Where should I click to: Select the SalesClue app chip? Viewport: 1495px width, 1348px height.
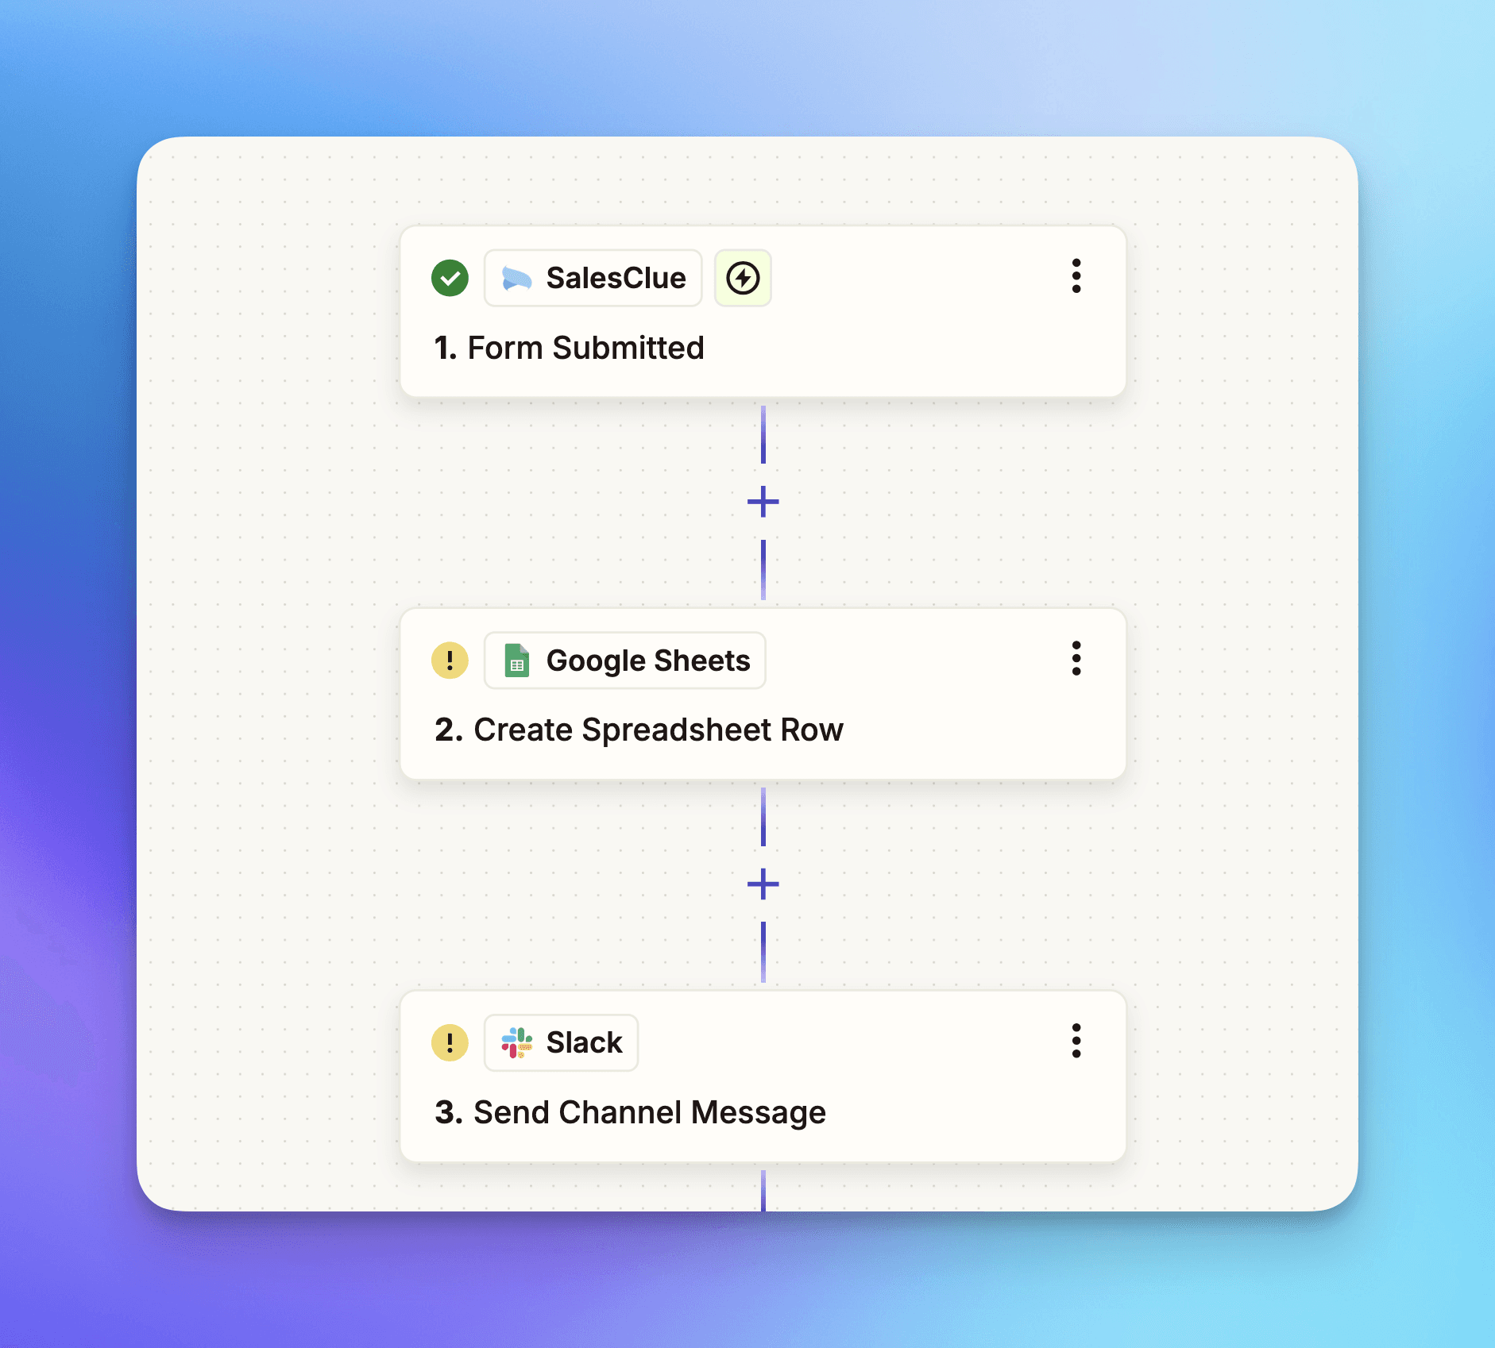pyautogui.click(x=593, y=278)
